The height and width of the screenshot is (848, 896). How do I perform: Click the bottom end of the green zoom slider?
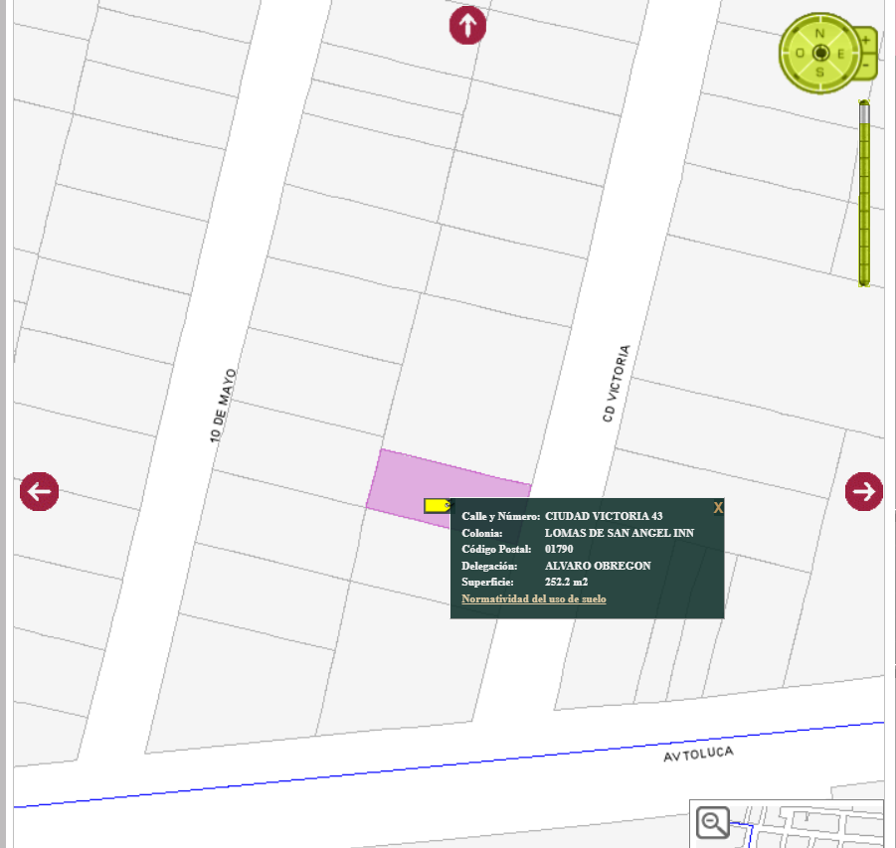pyautogui.click(x=864, y=280)
